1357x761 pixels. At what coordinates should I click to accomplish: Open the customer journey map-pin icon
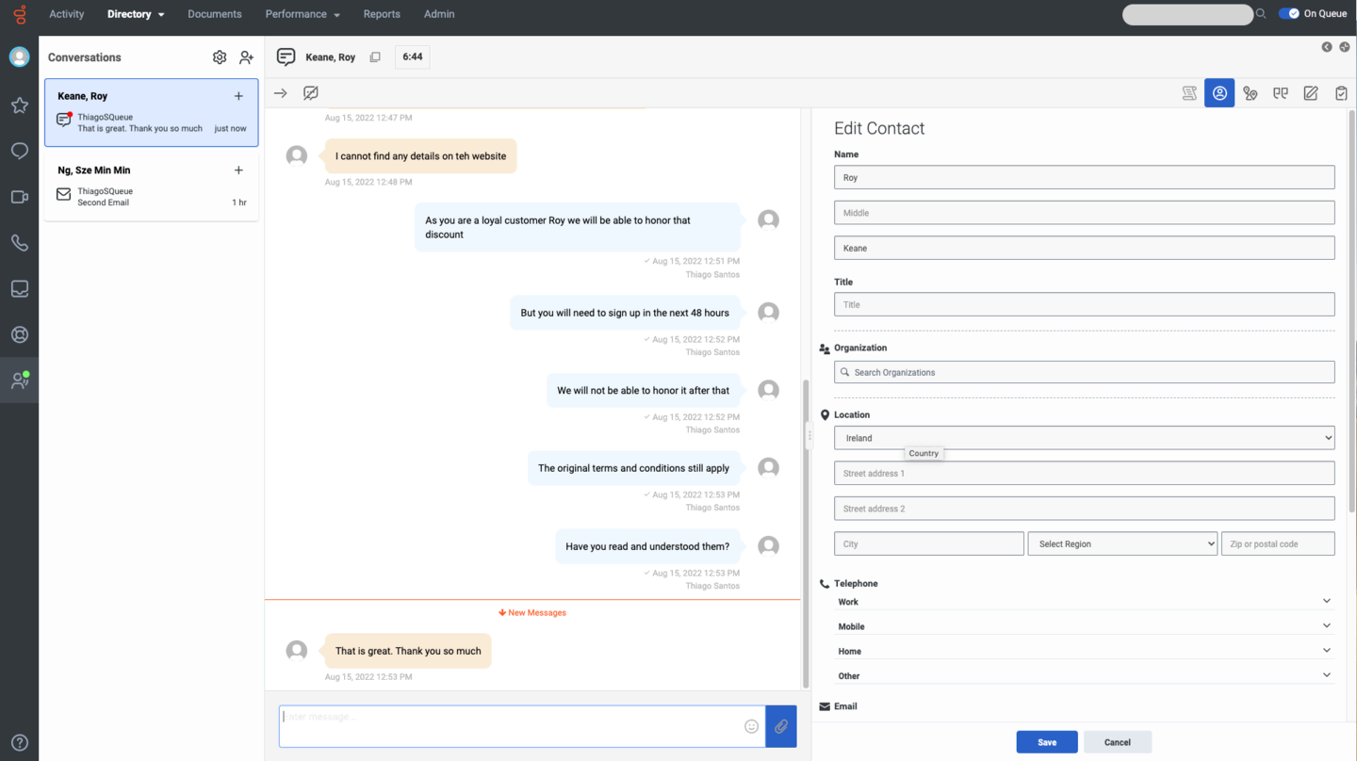[x=1250, y=93]
